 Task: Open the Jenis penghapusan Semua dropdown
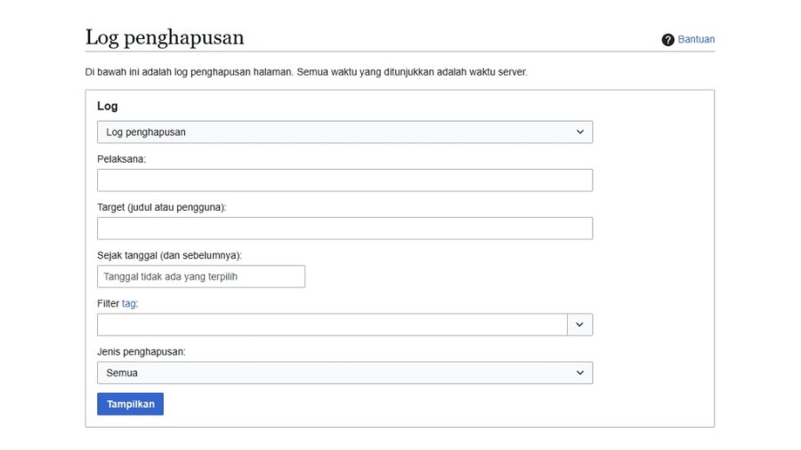[344, 373]
